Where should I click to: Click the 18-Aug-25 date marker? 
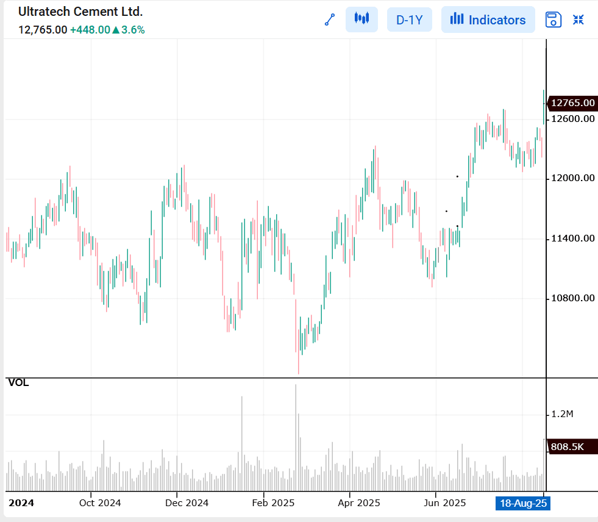[x=523, y=503]
